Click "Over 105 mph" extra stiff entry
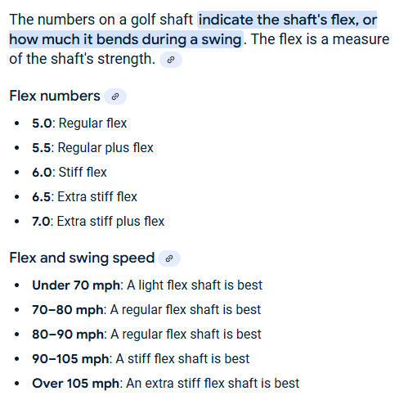Screen dimensions: 399x400 point(166,384)
